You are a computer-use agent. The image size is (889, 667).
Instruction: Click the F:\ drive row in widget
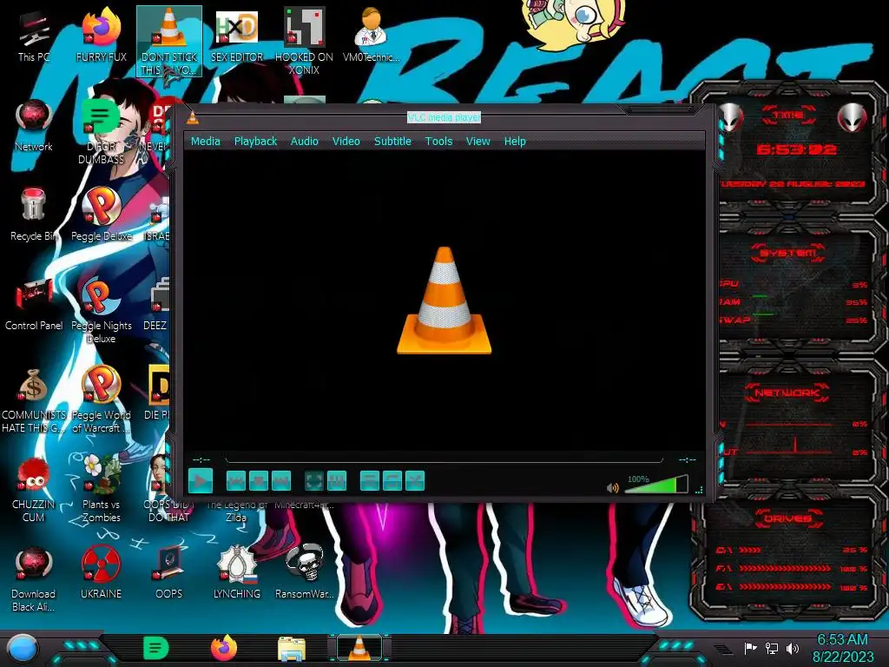point(792,568)
